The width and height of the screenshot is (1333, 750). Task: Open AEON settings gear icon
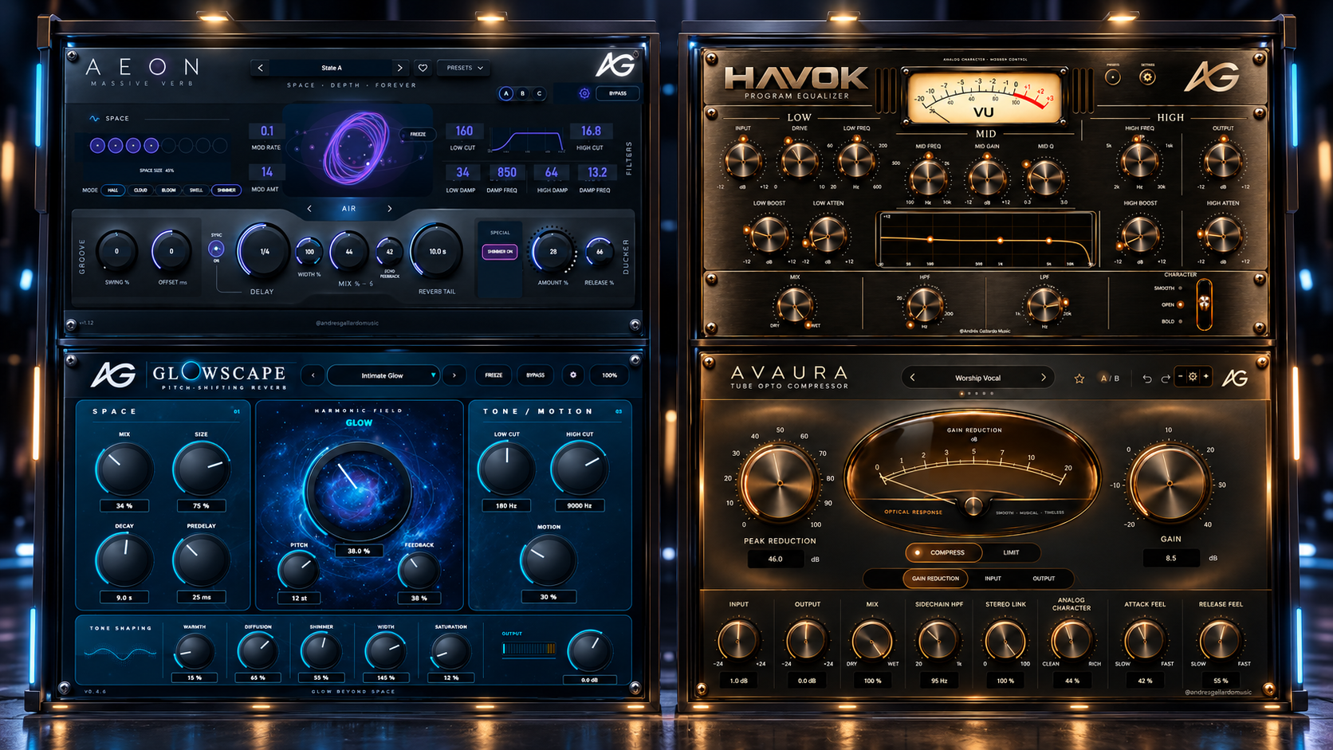[x=584, y=93]
